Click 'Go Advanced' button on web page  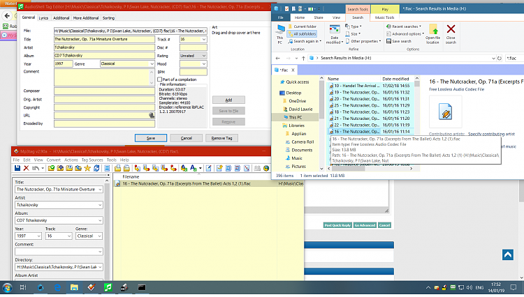(365, 225)
